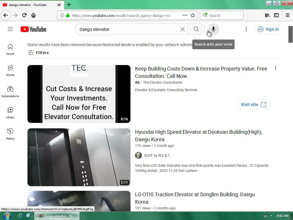This screenshot has height=220, width=293.
Task: Click the green padlock security icon
Action: coord(68,15)
